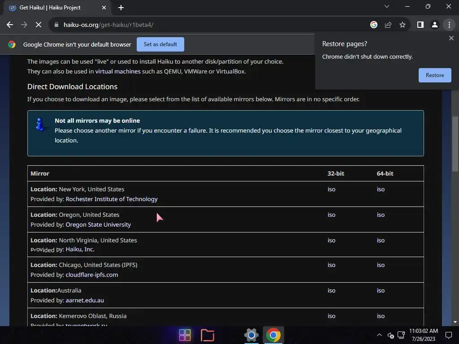Screen dimensions: 459x344
Task: Go back using the browser back arrow
Action: [10, 25]
